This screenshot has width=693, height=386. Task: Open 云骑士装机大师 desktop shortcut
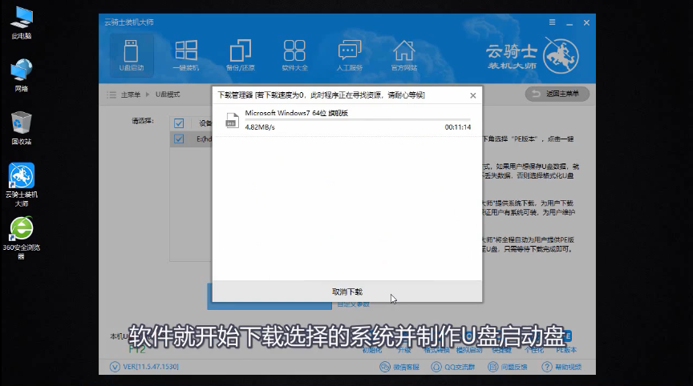(x=21, y=185)
